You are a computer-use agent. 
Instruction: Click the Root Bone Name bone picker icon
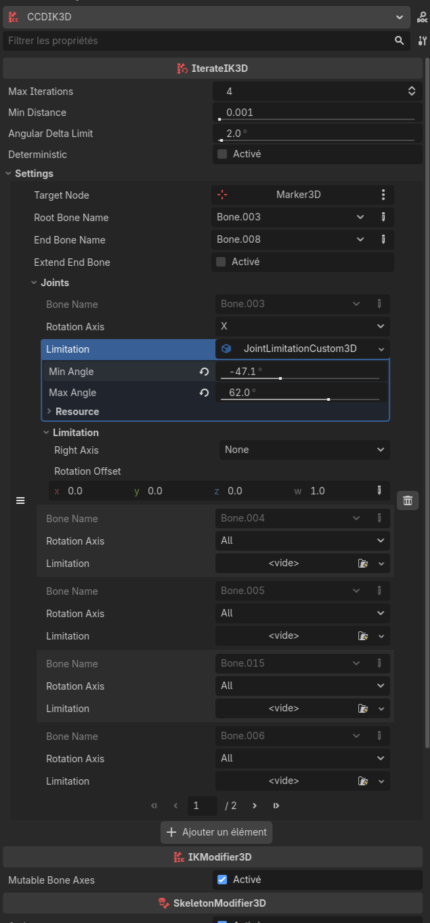383,217
